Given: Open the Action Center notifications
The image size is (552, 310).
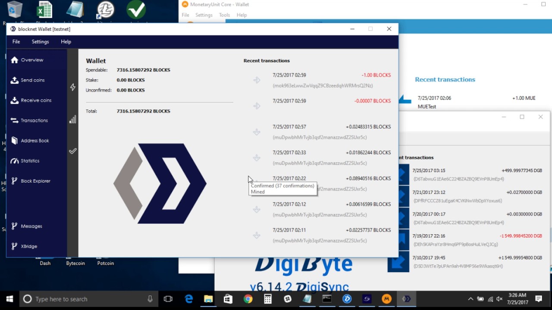Looking at the screenshot, I should click(x=539, y=299).
